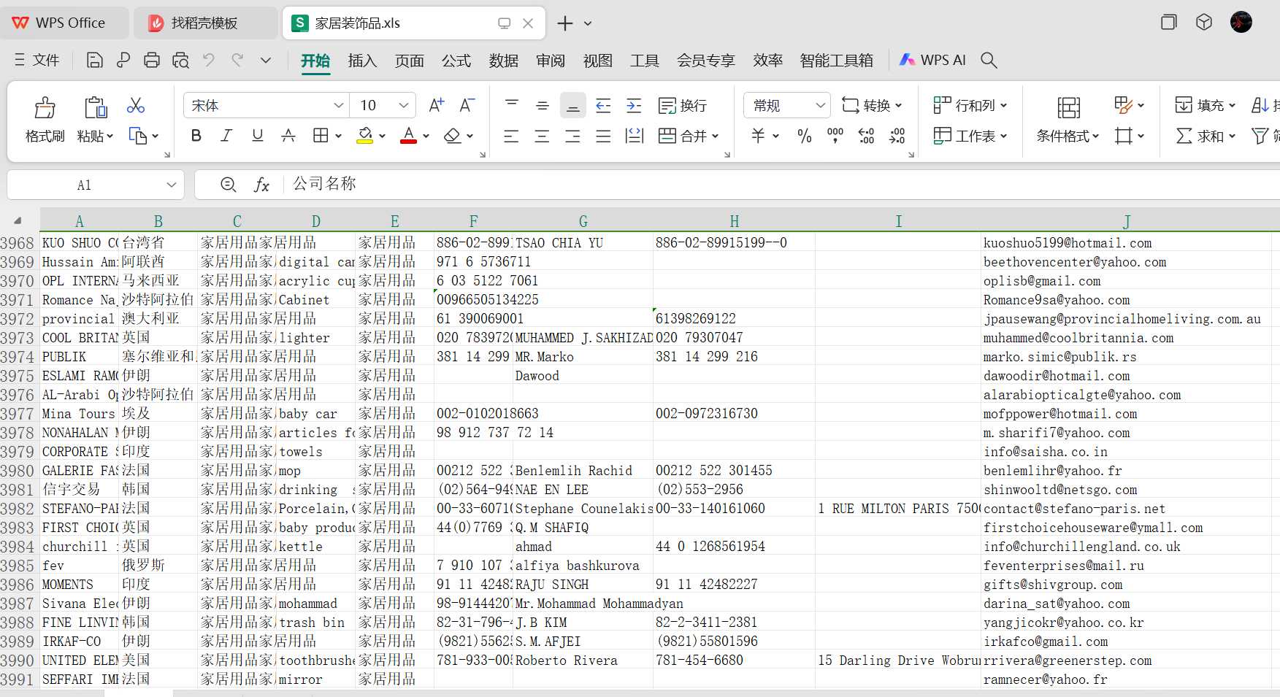This screenshot has height=697, width=1280.
Task: Paste using the clipboard icon
Action: [96, 108]
